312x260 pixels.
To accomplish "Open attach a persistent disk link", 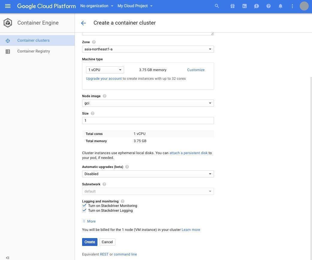I will [189, 153].
